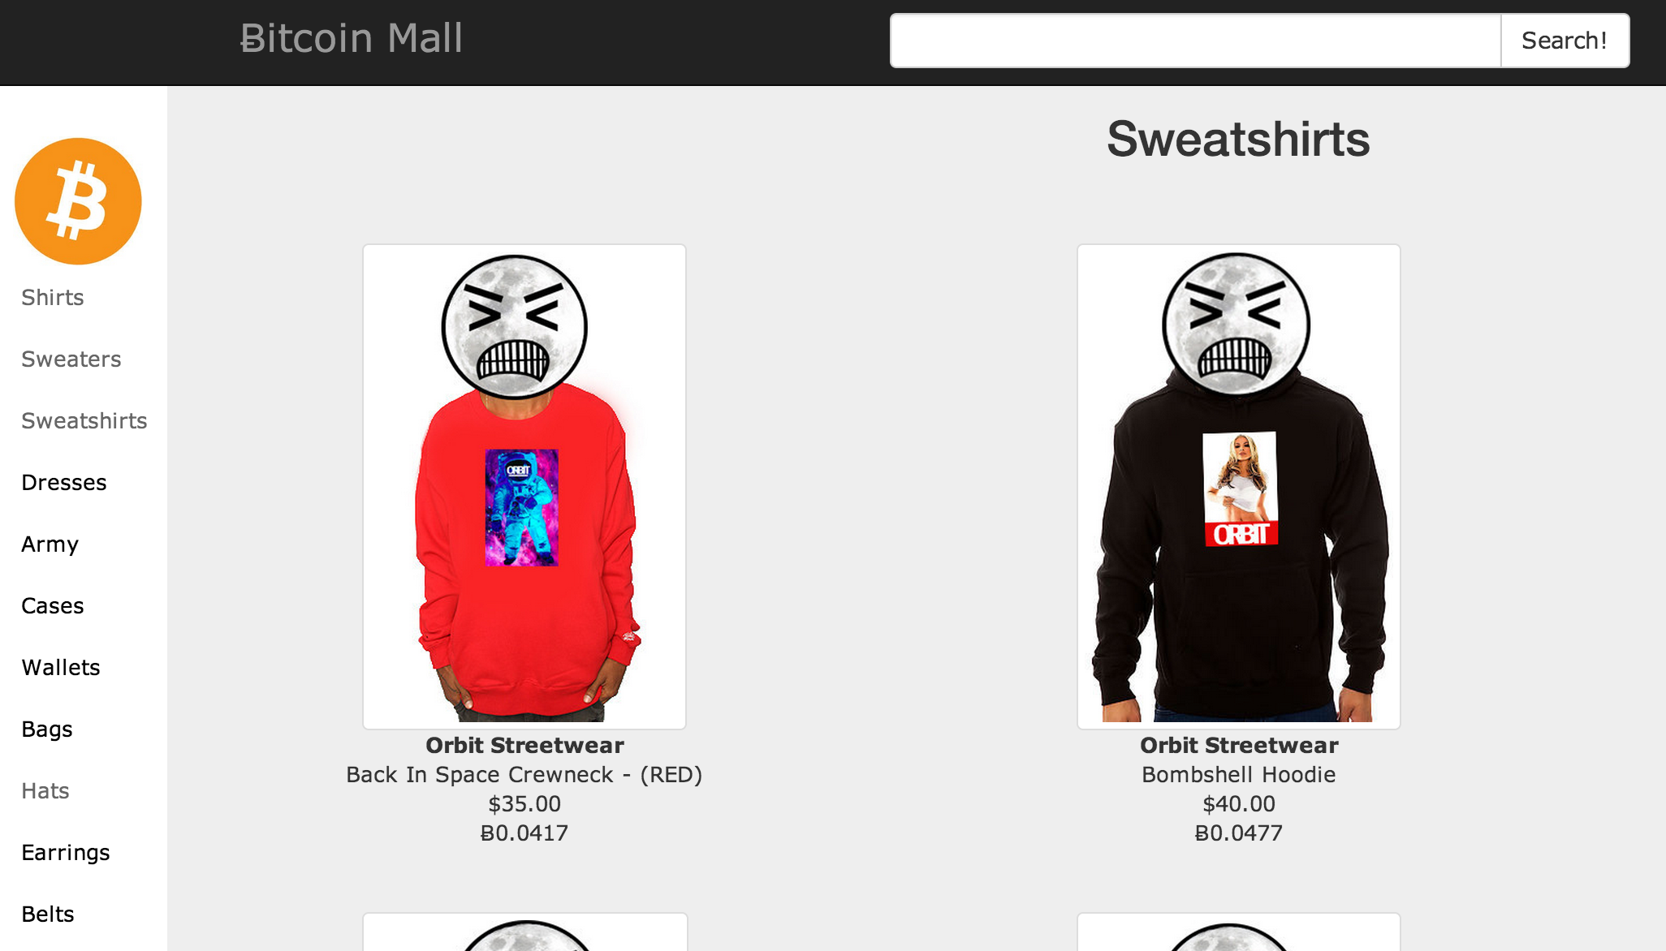
Task: Open the Bitcoin Mall home title
Action: 351,38
